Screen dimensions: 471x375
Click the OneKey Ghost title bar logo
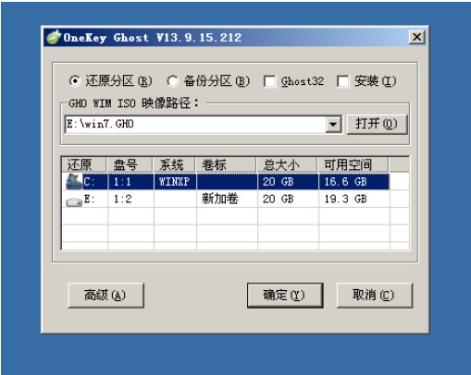(53, 37)
